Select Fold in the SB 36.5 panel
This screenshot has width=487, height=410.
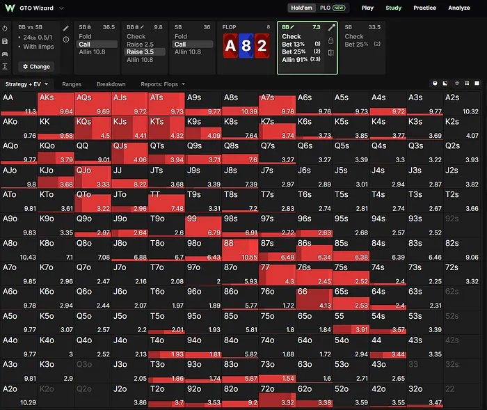coord(97,36)
